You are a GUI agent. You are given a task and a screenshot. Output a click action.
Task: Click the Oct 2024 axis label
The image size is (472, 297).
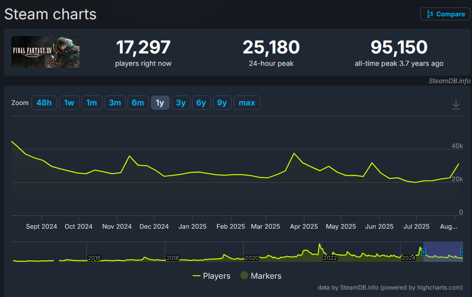coord(78,226)
